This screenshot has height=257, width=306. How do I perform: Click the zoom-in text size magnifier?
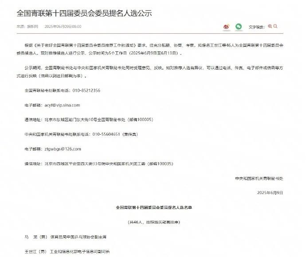point(270,26)
